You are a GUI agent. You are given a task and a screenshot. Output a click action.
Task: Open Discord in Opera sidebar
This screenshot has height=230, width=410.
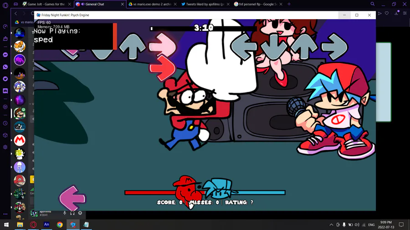pos(5,91)
